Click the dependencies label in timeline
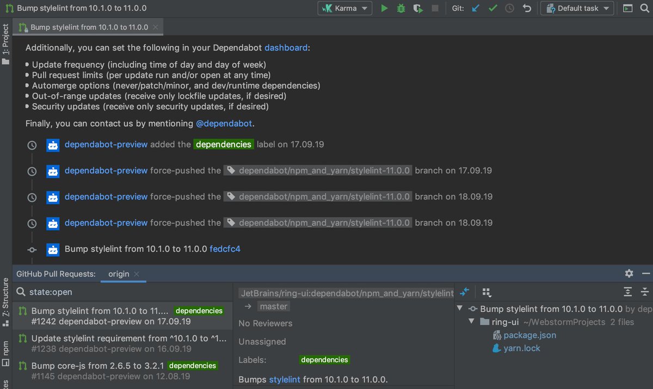653x389 pixels. pos(224,145)
